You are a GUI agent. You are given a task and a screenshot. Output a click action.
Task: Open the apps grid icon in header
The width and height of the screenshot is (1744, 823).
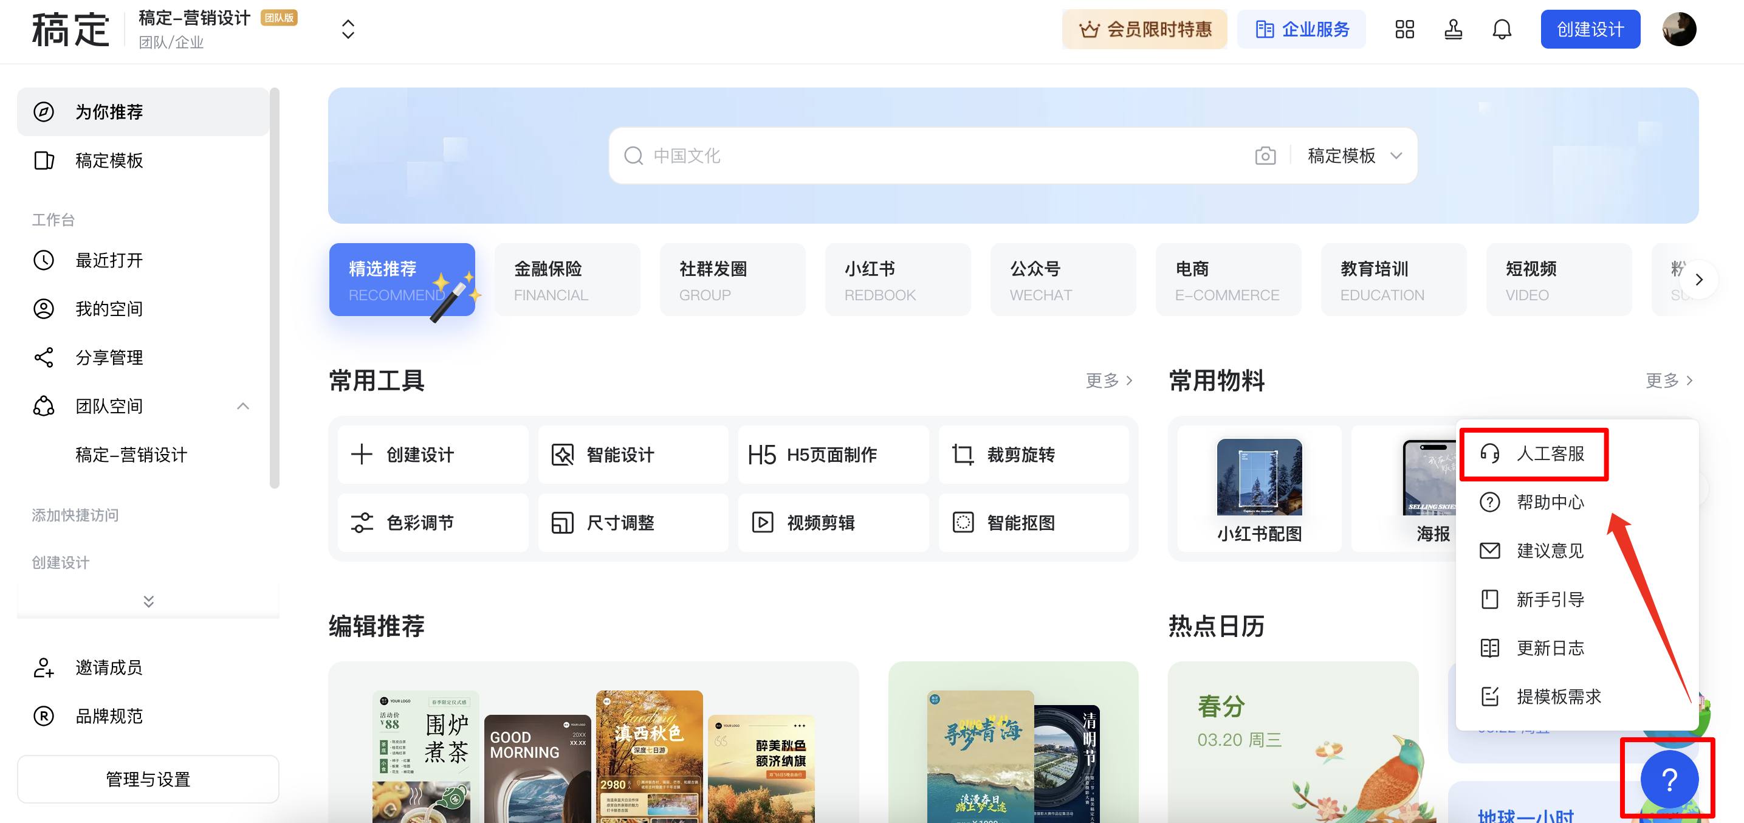click(1404, 29)
